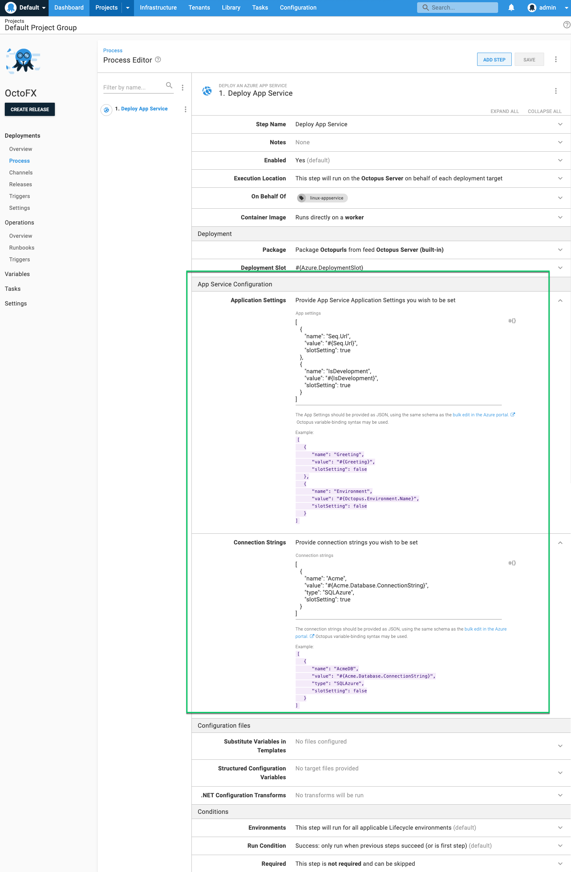
Task: Open Variables in sidebar
Action: pyautogui.click(x=17, y=274)
